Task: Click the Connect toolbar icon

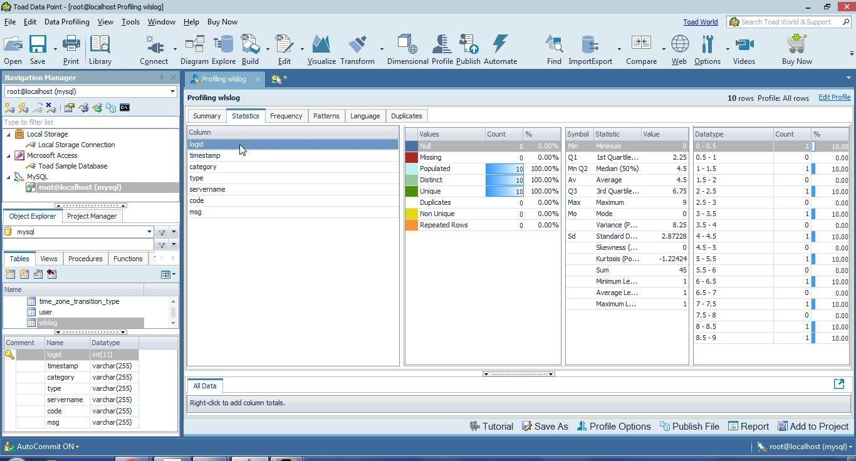Action: (x=154, y=49)
